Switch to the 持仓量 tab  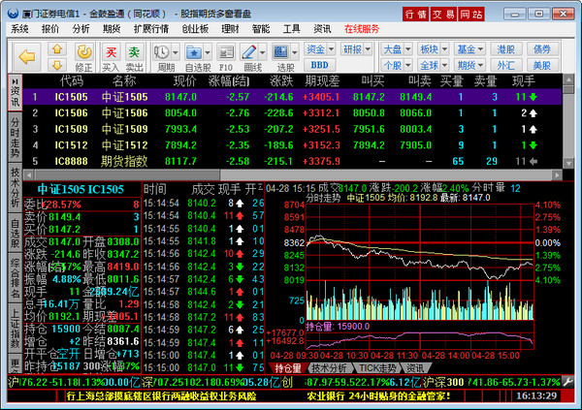pyautogui.click(x=287, y=368)
